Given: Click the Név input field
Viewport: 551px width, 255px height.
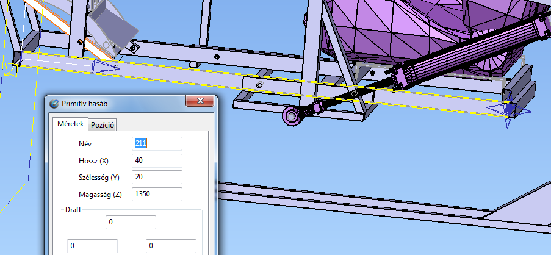Looking at the screenshot, I should click(157, 143).
